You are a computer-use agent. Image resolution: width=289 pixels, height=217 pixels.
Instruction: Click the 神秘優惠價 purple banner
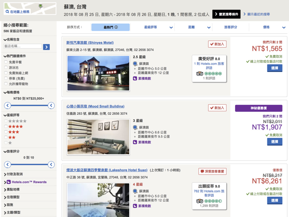(259, 108)
